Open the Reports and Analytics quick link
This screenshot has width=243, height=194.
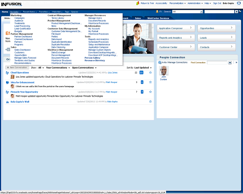(176, 38)
